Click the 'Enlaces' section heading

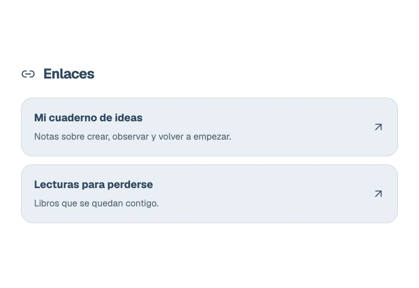coord(69,74)
